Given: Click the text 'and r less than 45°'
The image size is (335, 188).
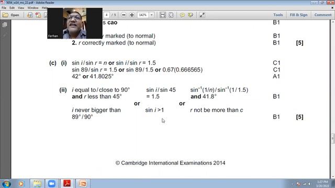Looking at the screenshot, I should 97,97.
